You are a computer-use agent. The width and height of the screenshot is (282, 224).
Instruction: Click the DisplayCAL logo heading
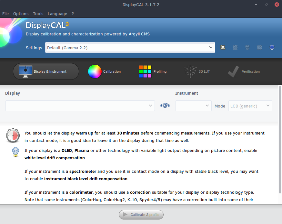pos(47,25)
